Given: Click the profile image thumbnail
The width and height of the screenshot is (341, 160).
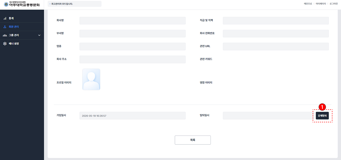Looking at the screenshot, I should point(91,79).
